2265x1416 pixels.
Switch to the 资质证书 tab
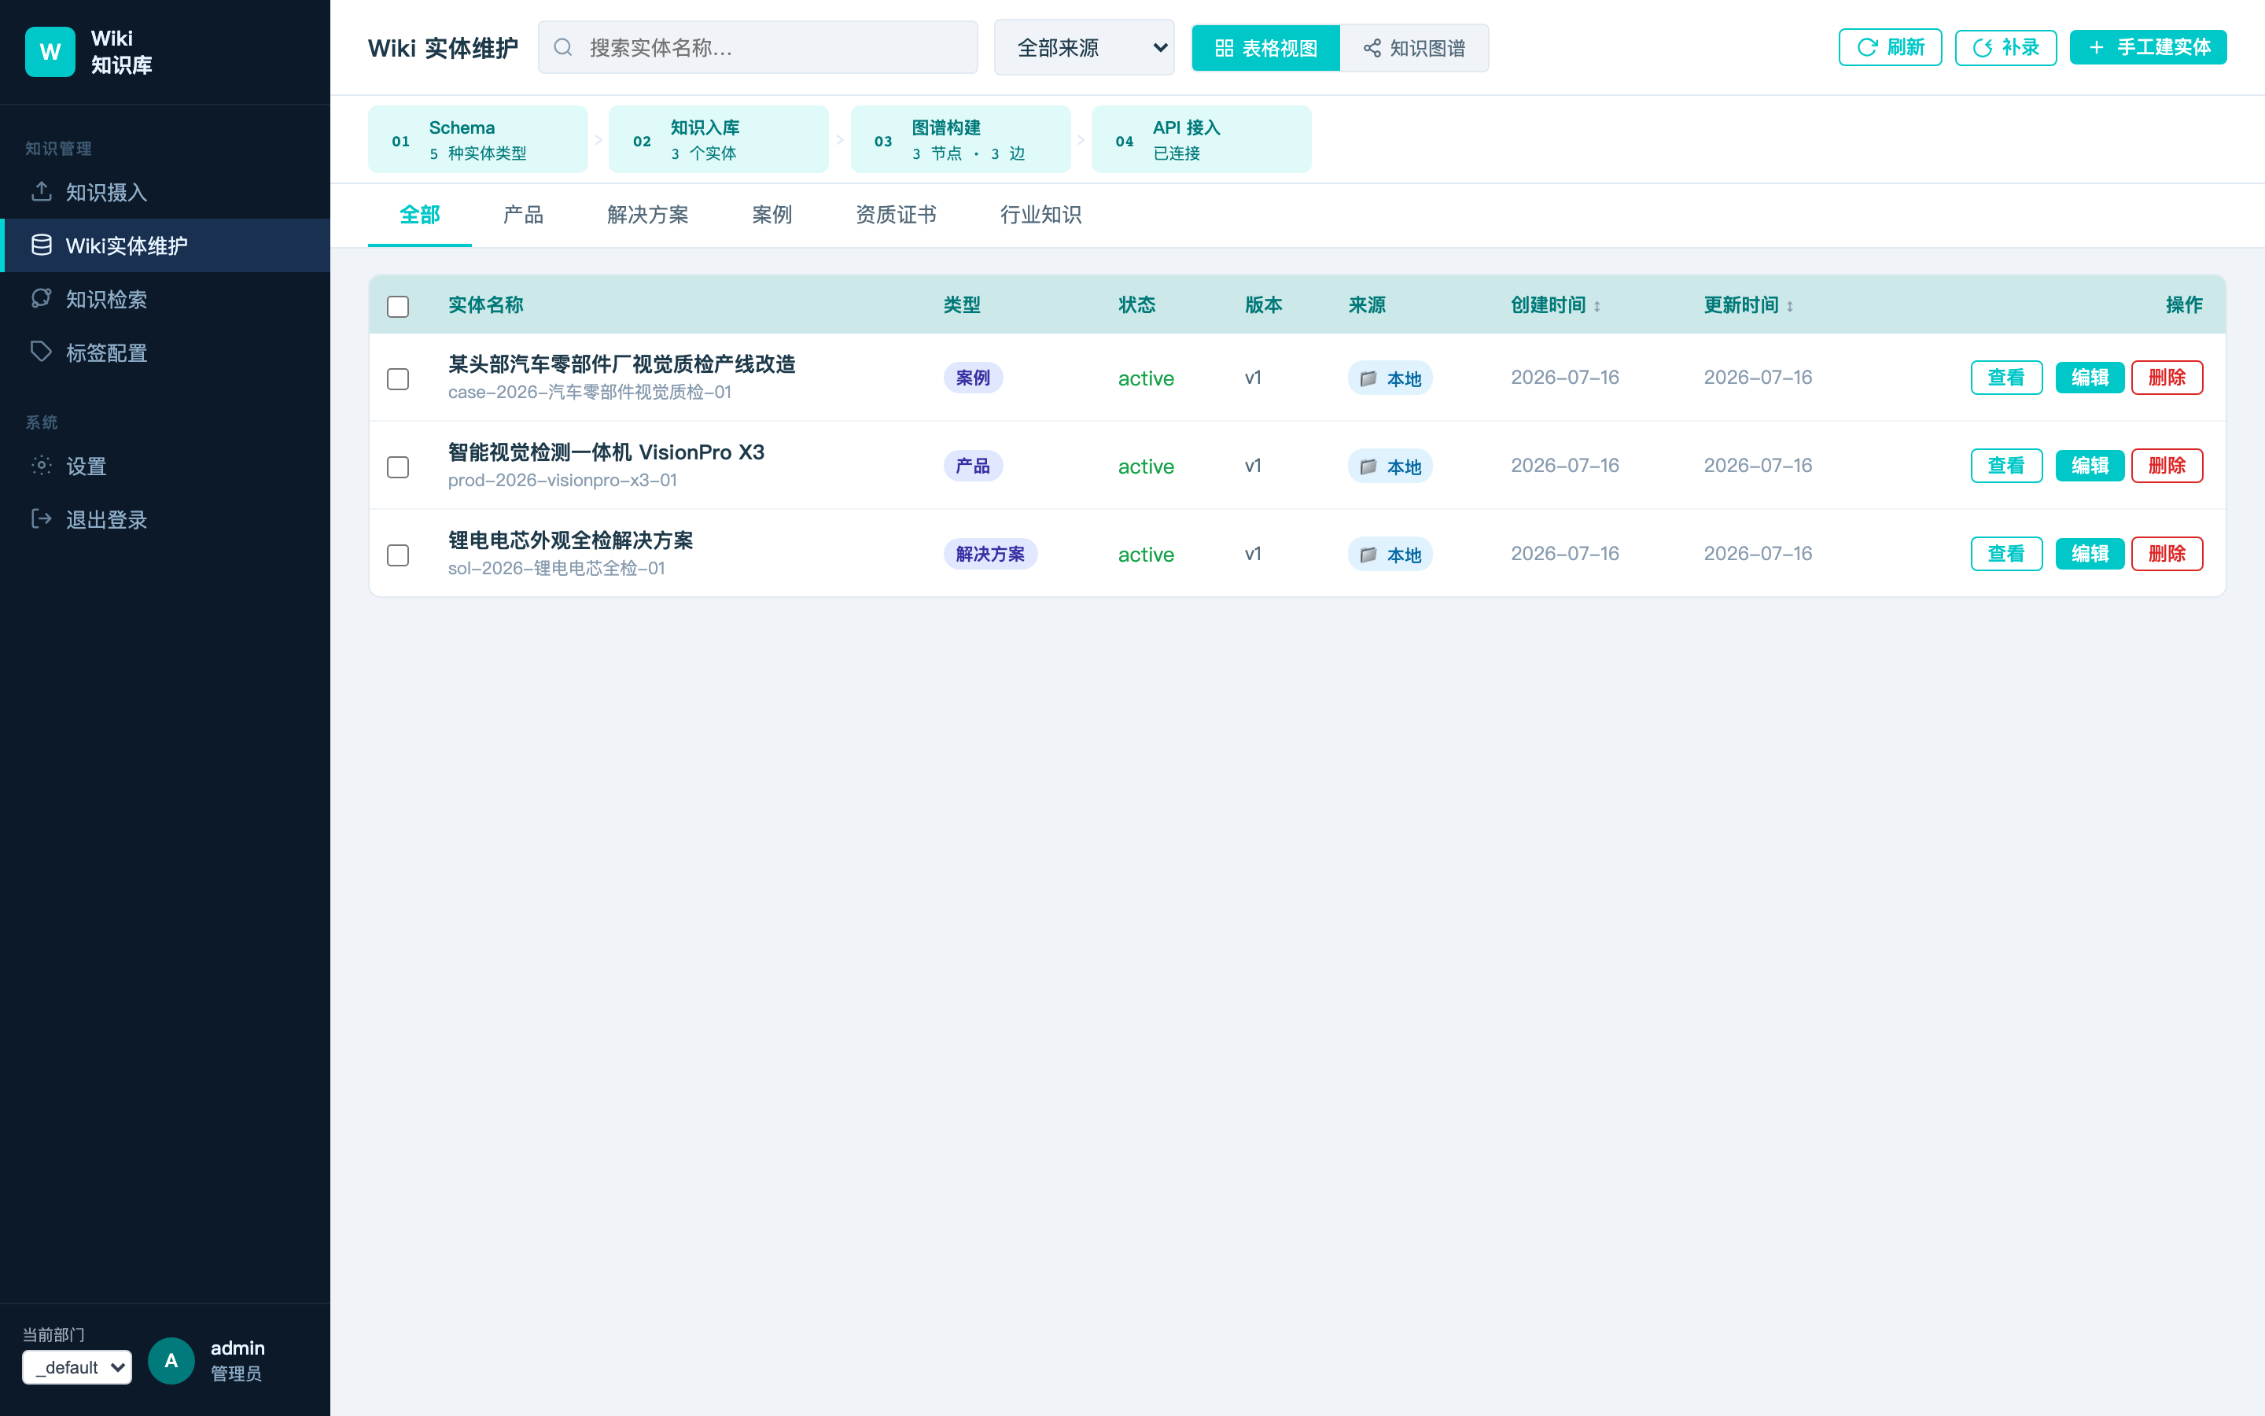click(896, 215)
